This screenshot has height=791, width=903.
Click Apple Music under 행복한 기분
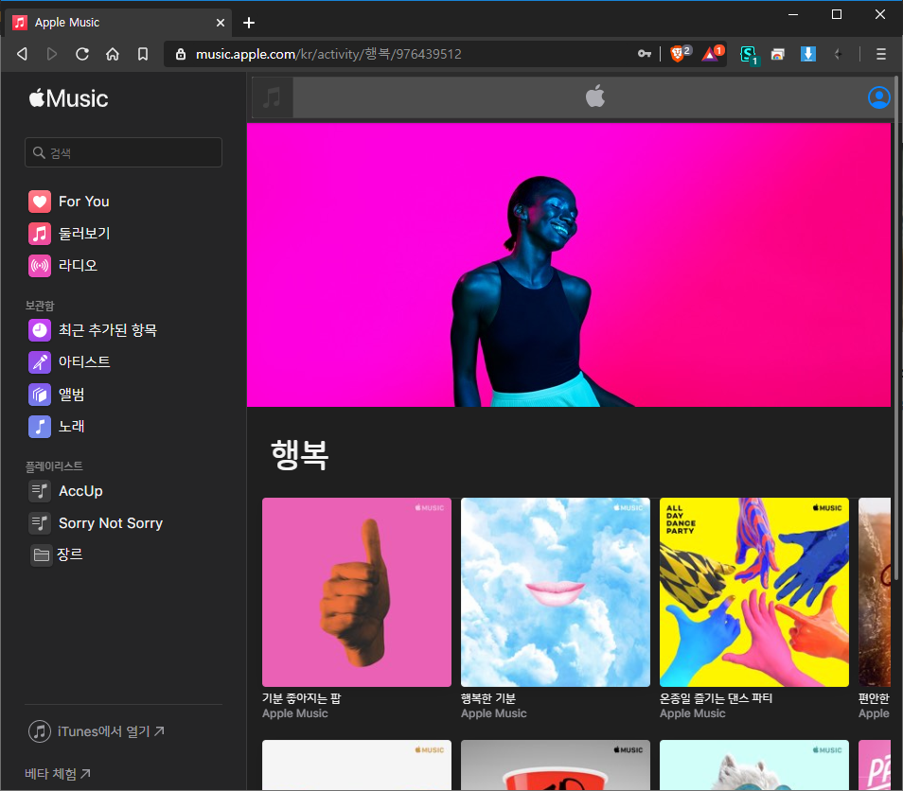(493, 713)
